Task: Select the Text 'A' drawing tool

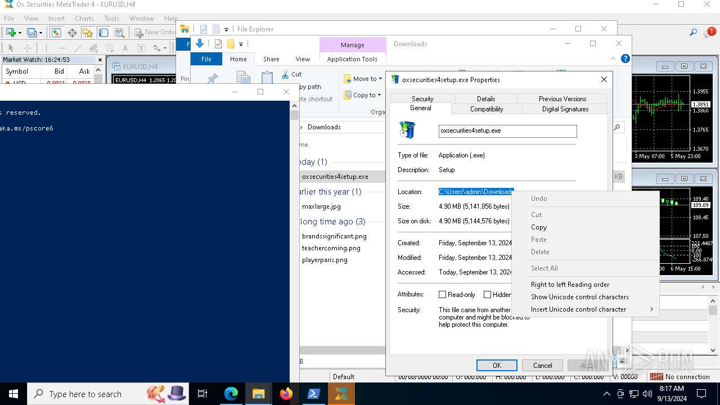Action: click(x=125, y=48)
